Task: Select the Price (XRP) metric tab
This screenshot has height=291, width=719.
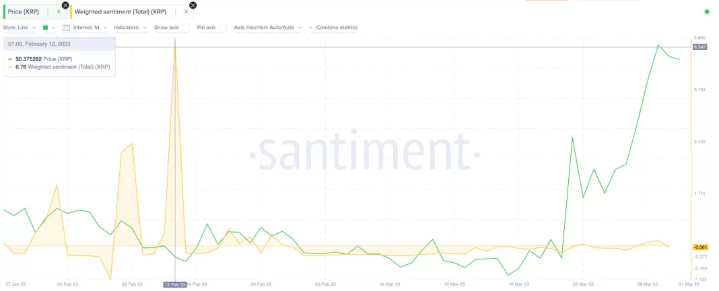Action: pos(23,11)
